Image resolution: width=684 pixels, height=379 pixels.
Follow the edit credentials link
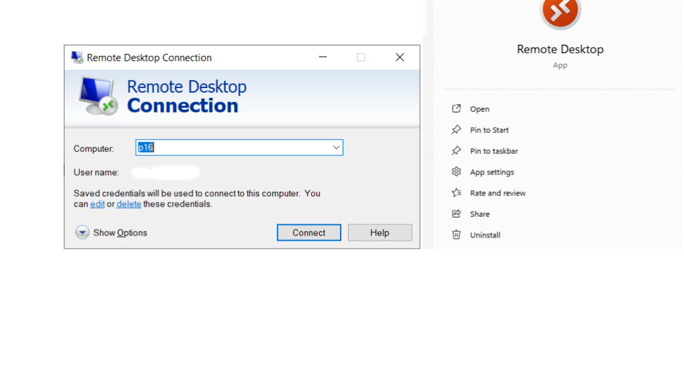[98, 204]
